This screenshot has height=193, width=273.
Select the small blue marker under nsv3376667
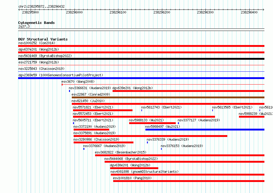click(x=84, y=149)
